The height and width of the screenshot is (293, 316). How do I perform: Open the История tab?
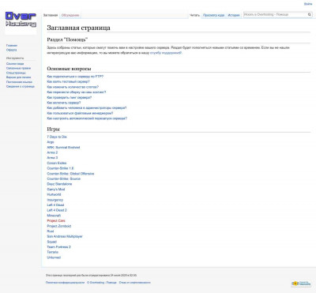point(234,15)
